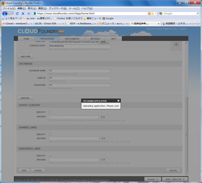
Task: Click the search magnifier icon
Action: pos(197,13)
